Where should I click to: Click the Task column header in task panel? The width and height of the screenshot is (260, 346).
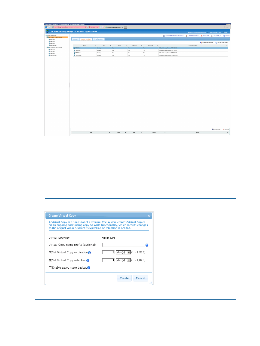pyautogui.click(x=91, y=132)
